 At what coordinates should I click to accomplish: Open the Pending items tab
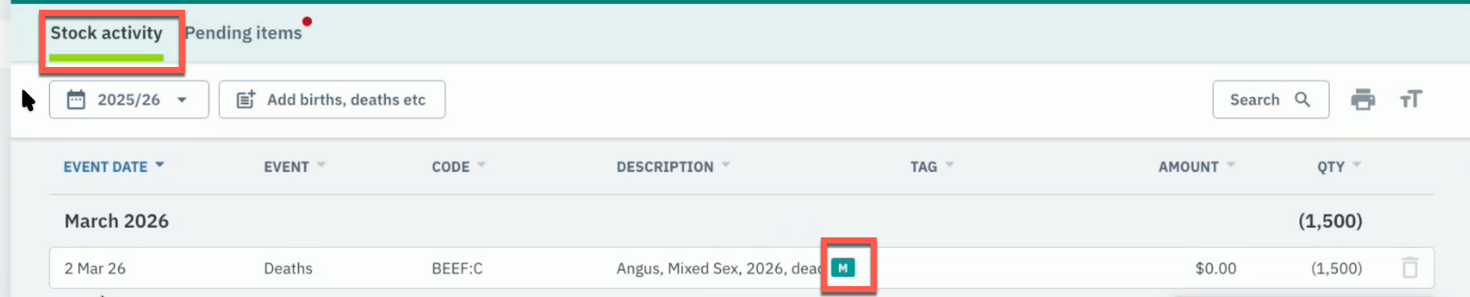(243, 33)
